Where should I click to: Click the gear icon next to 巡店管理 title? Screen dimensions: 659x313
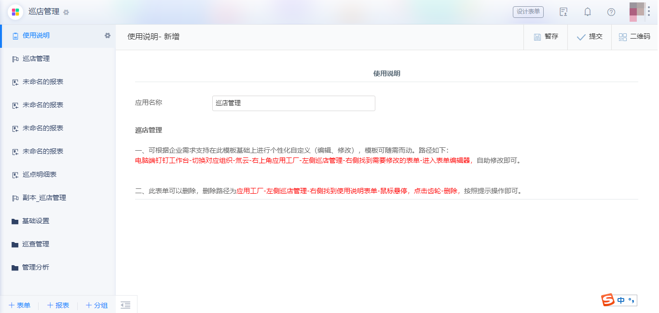coord(67,12)
